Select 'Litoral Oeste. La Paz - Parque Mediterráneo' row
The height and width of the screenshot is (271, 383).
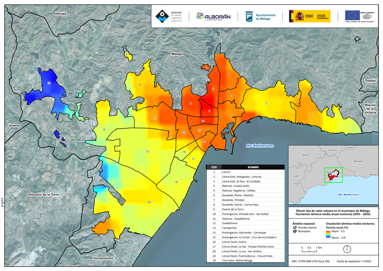(245, 246)
